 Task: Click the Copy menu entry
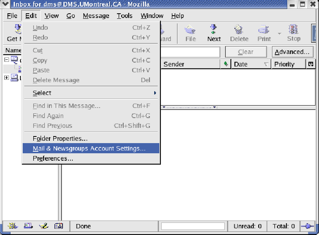click(x=91, y=60)
